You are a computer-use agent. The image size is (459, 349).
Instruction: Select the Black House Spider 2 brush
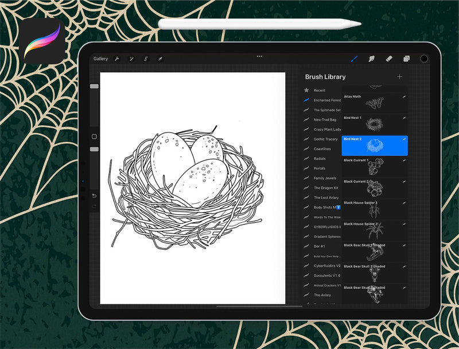coord(374,230)
